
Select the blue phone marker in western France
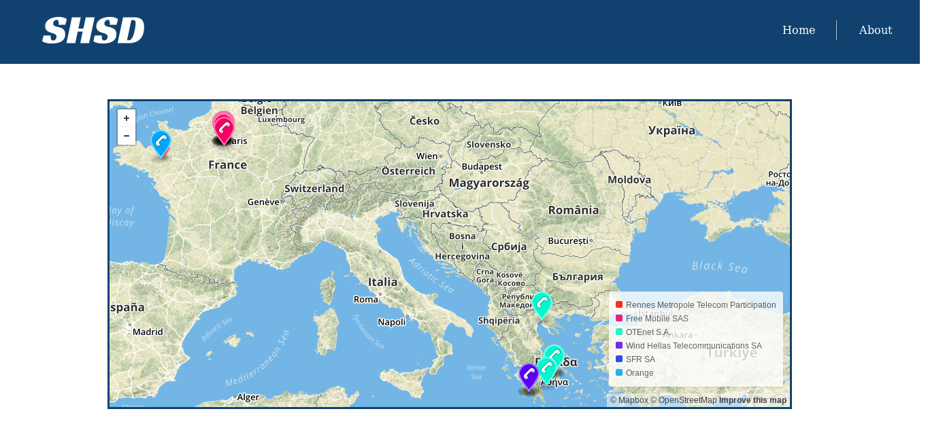(161, 144)
